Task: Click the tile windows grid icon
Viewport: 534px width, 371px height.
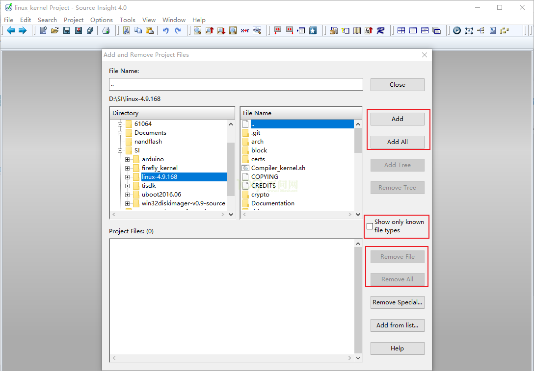Action: point(401,30)
